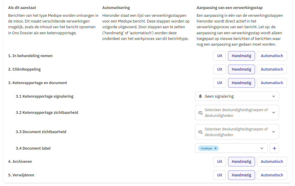The width and height of the screenshot is (295, 186).
Task: Add a new document label with plus
Action: click(274, 148)
